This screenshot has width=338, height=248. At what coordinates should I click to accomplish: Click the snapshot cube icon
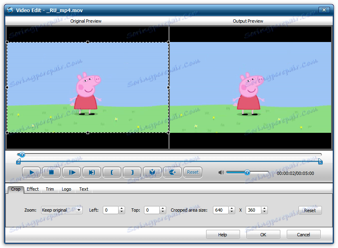[152, 172]
